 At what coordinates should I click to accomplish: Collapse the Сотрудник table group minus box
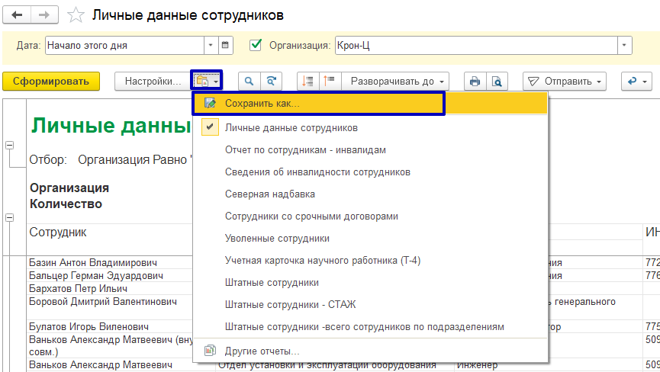point(9,218)
